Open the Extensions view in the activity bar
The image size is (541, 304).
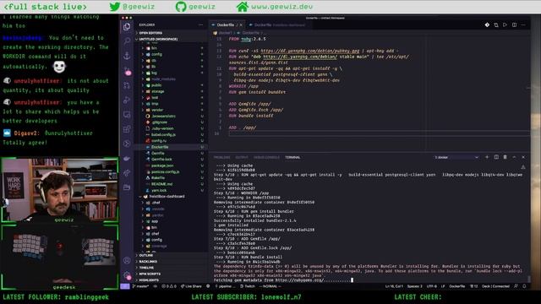click(127, 129)
